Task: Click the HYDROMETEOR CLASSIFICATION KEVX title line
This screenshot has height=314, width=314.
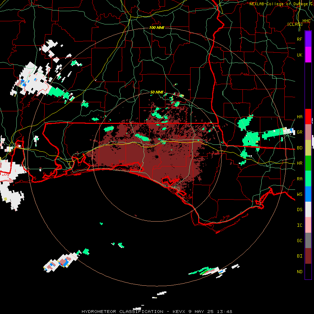Action: point(157,312)
